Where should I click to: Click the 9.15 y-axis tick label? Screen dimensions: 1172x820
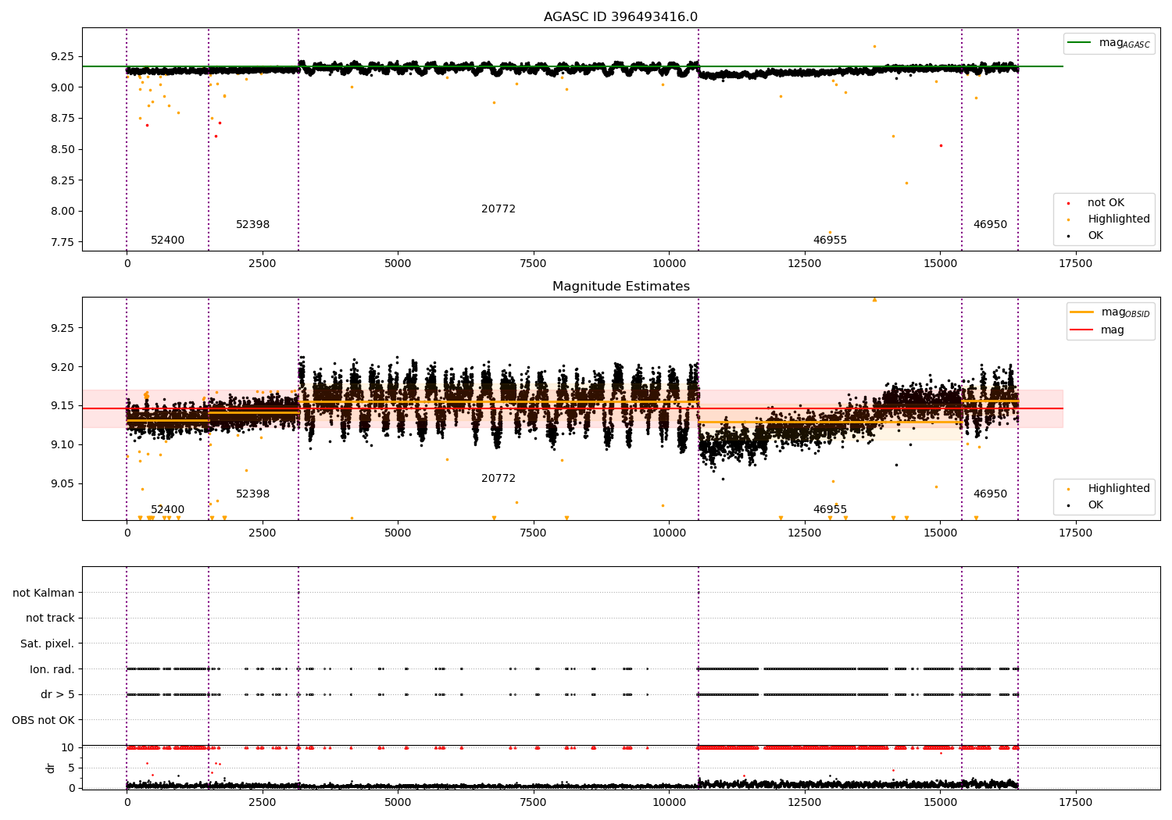coord(62,406)
